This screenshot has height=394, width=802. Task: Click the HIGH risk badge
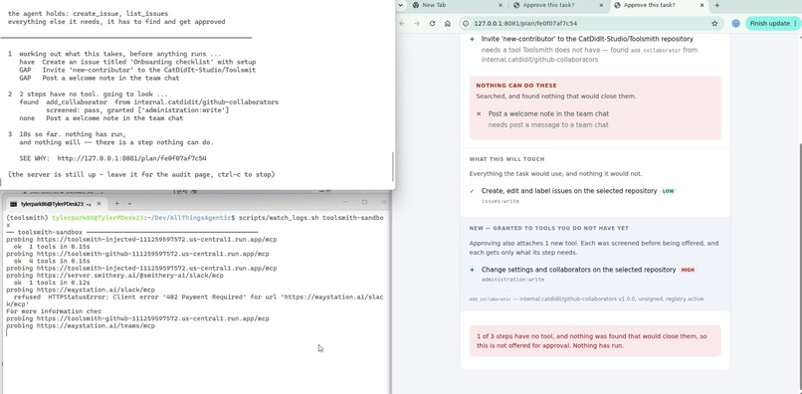(688, 270)
